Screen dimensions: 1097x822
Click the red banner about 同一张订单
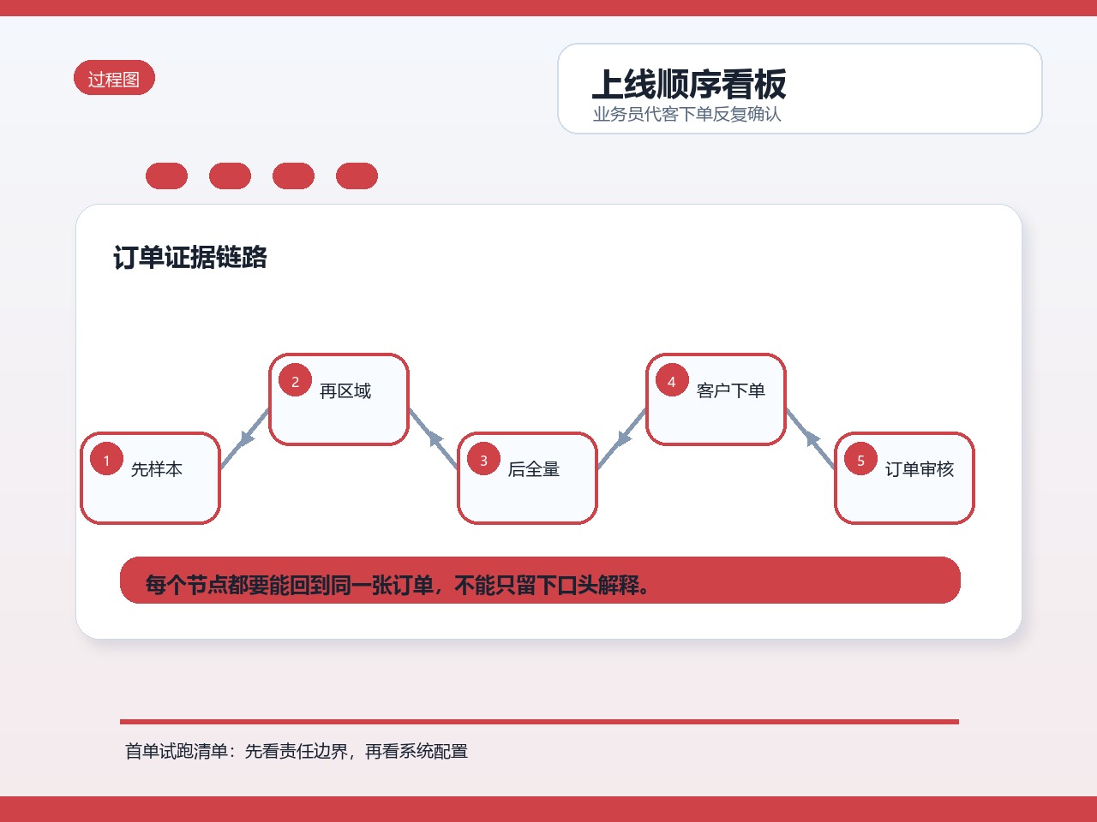[540, 581]
